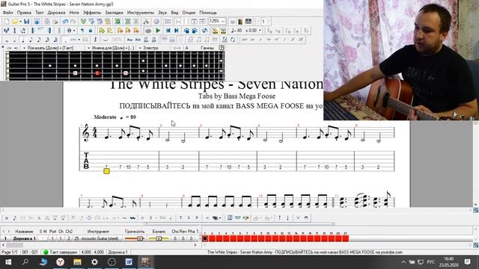Open the Помощь menu
The height and width of the screenshot is (269, 479).
coord(208,13)
